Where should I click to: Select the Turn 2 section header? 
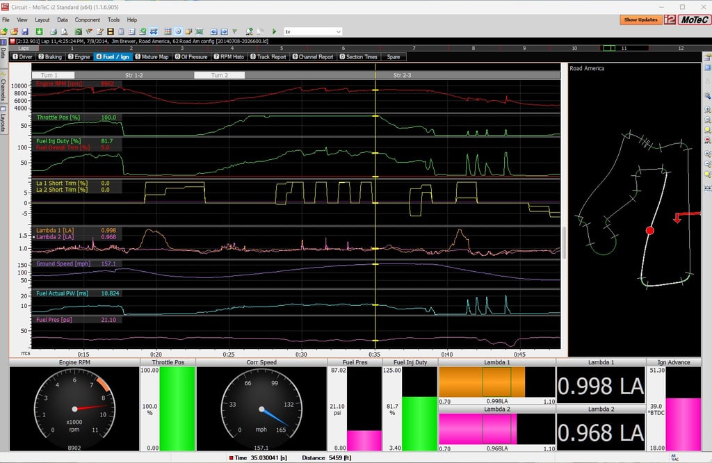[220, 75]
